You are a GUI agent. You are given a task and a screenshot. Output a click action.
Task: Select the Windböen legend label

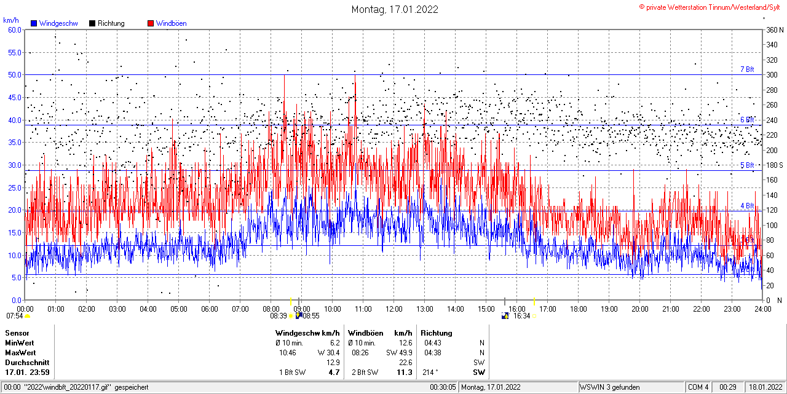point(172,23)
